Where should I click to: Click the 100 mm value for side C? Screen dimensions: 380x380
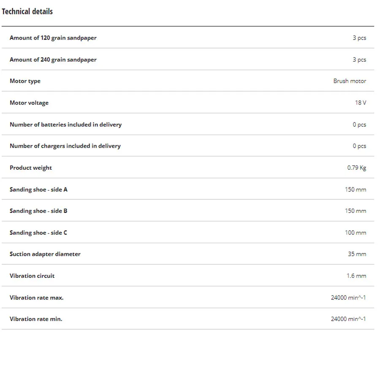tap(356, 233)
